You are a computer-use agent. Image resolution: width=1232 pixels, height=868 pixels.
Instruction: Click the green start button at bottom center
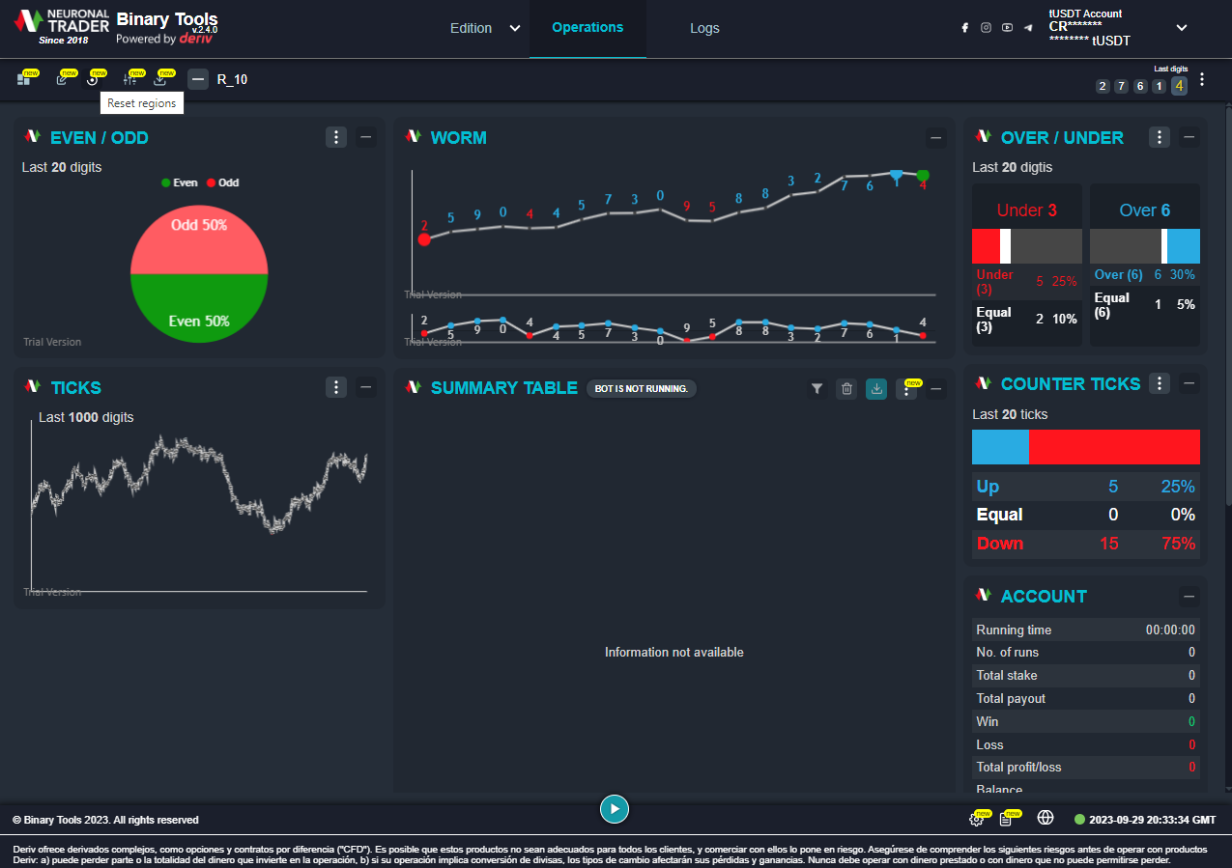click(x=615, y=809)
